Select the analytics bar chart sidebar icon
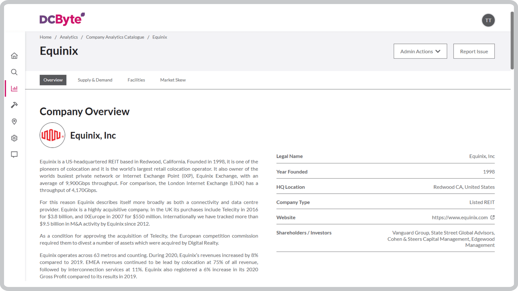518x291 pixels. coord(14,88)
